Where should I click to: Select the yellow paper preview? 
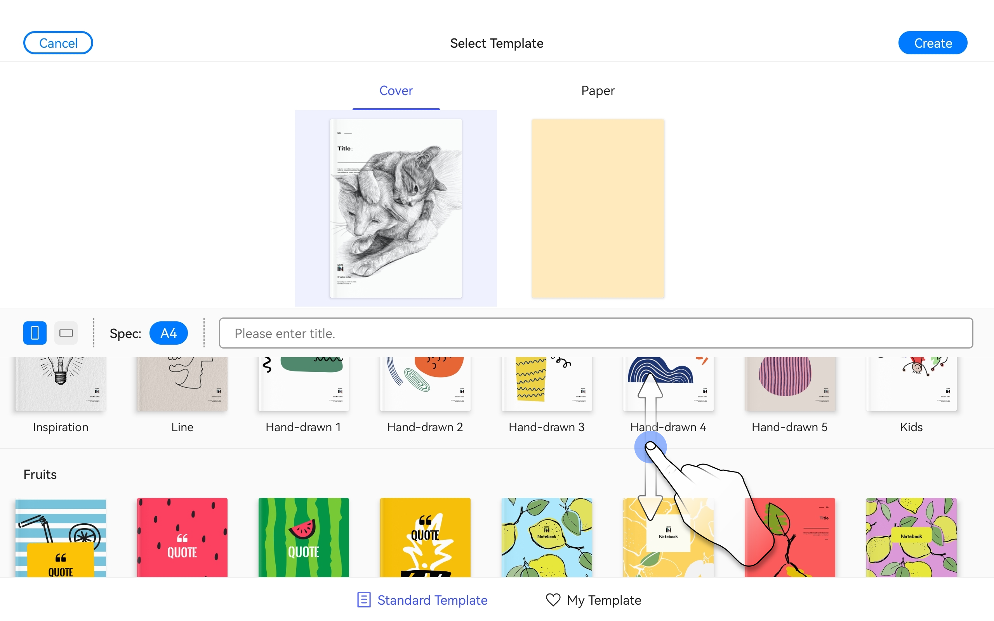(x=598, y=208)
